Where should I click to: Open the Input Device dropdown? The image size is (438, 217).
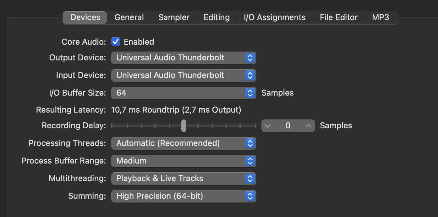[183, 75]
